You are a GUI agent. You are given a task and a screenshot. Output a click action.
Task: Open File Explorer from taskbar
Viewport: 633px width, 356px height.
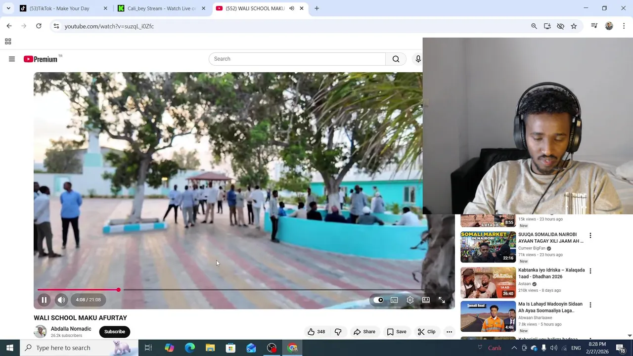pyautogui.click(x=210, y=348)
